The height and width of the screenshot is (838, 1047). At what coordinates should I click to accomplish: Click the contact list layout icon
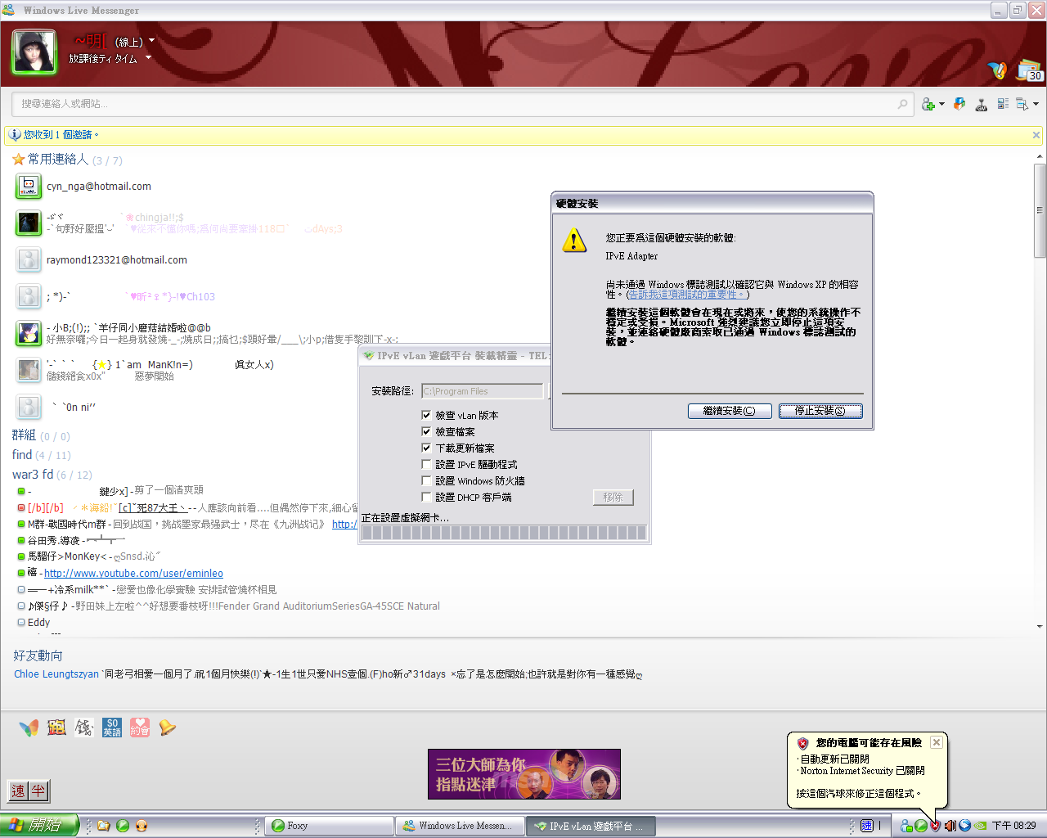tap(1003, 104)
